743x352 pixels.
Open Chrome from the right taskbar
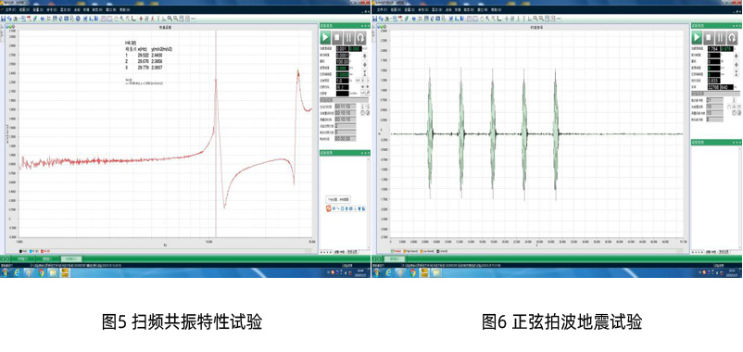pyautogui.click(x=412, y=273)
